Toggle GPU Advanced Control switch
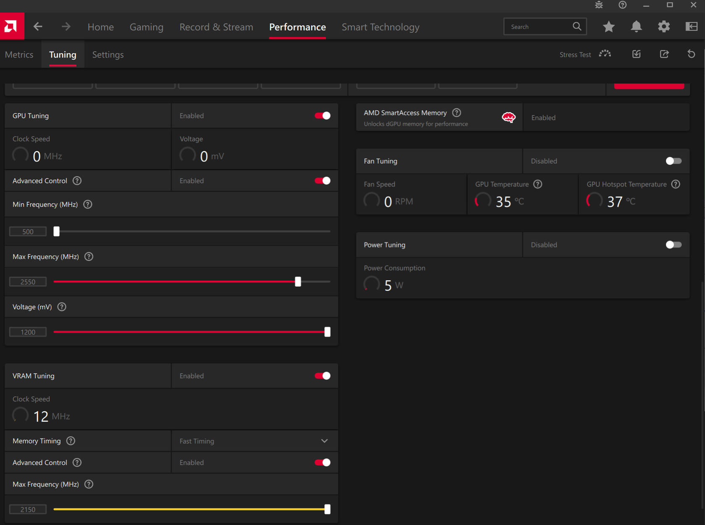Screen dimensions: 705x525 323,181
